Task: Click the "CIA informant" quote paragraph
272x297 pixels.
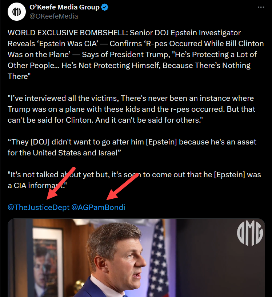Action: click(x=134, y=180)
